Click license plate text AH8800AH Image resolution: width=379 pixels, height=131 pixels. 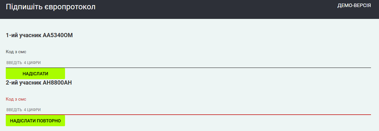click(x=57, y=83)
